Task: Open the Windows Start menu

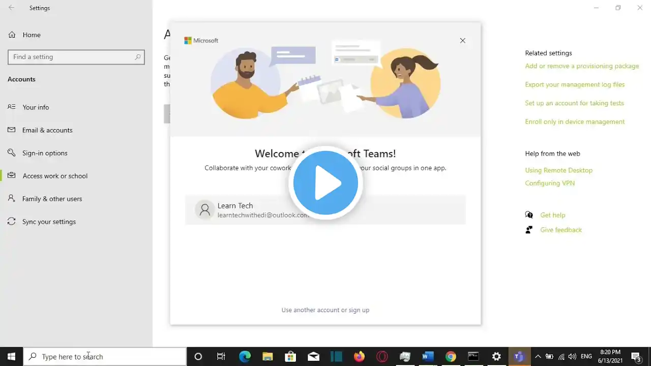Action: (11, 356)
